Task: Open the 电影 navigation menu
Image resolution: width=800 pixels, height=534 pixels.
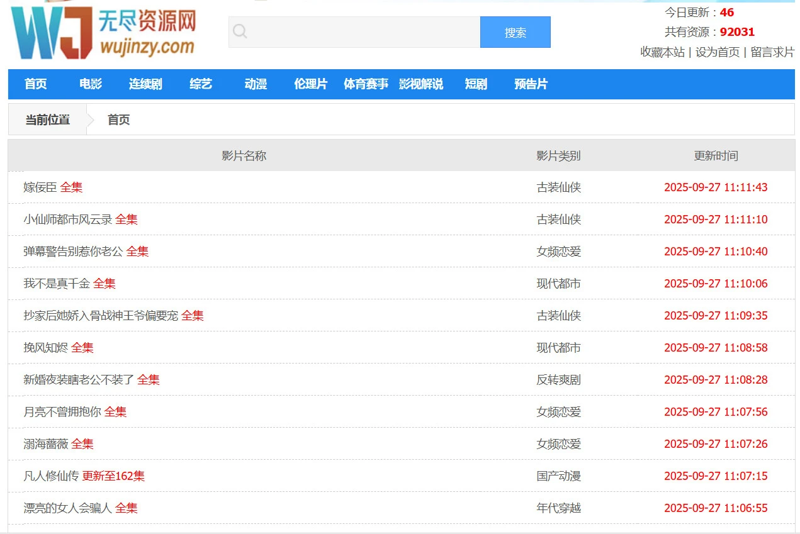Action: click(89, 84)
